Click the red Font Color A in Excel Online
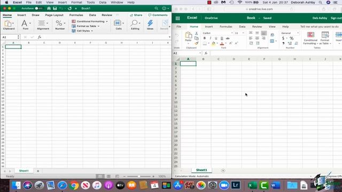 click(222, 43)
